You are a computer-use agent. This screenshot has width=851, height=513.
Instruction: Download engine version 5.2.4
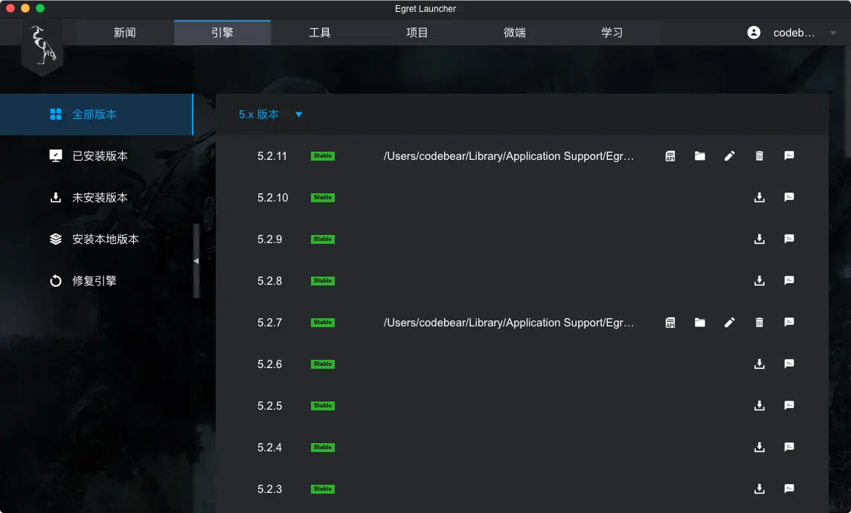(760, 448)
